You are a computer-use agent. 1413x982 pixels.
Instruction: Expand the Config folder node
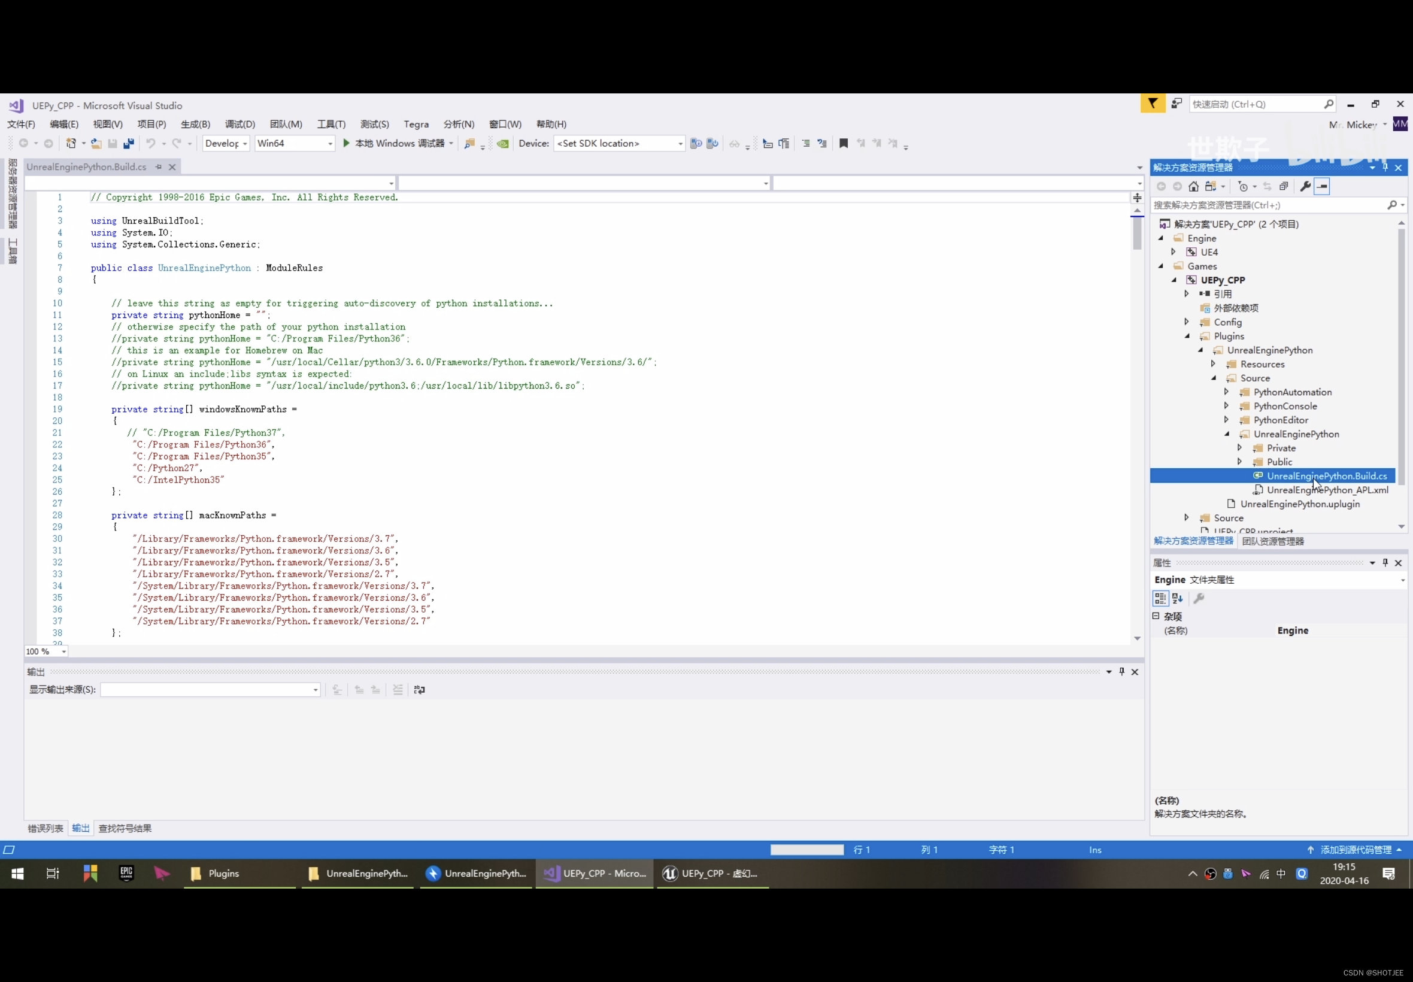1187,322
